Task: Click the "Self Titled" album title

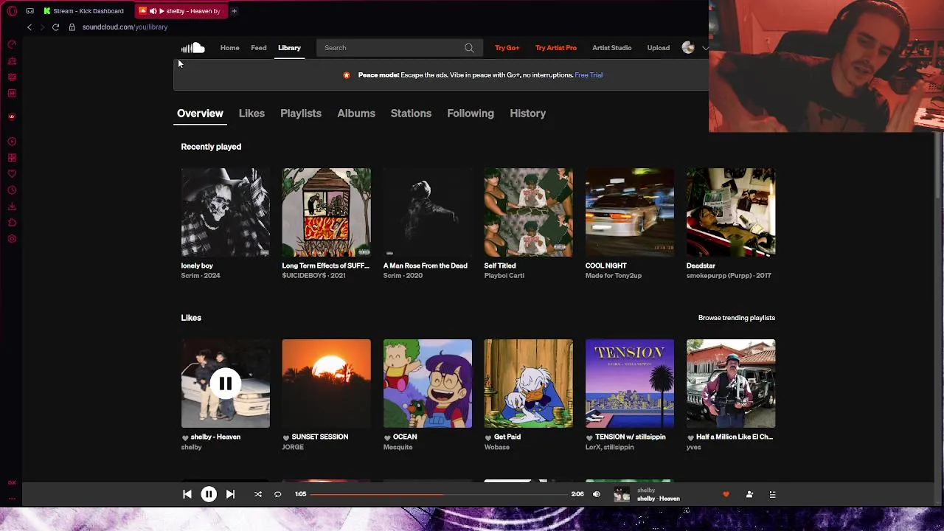Action: pos(499,265)
